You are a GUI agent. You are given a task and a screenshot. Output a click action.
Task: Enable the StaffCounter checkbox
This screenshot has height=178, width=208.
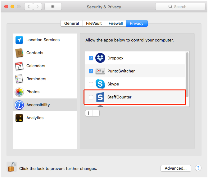coord(91,97)
